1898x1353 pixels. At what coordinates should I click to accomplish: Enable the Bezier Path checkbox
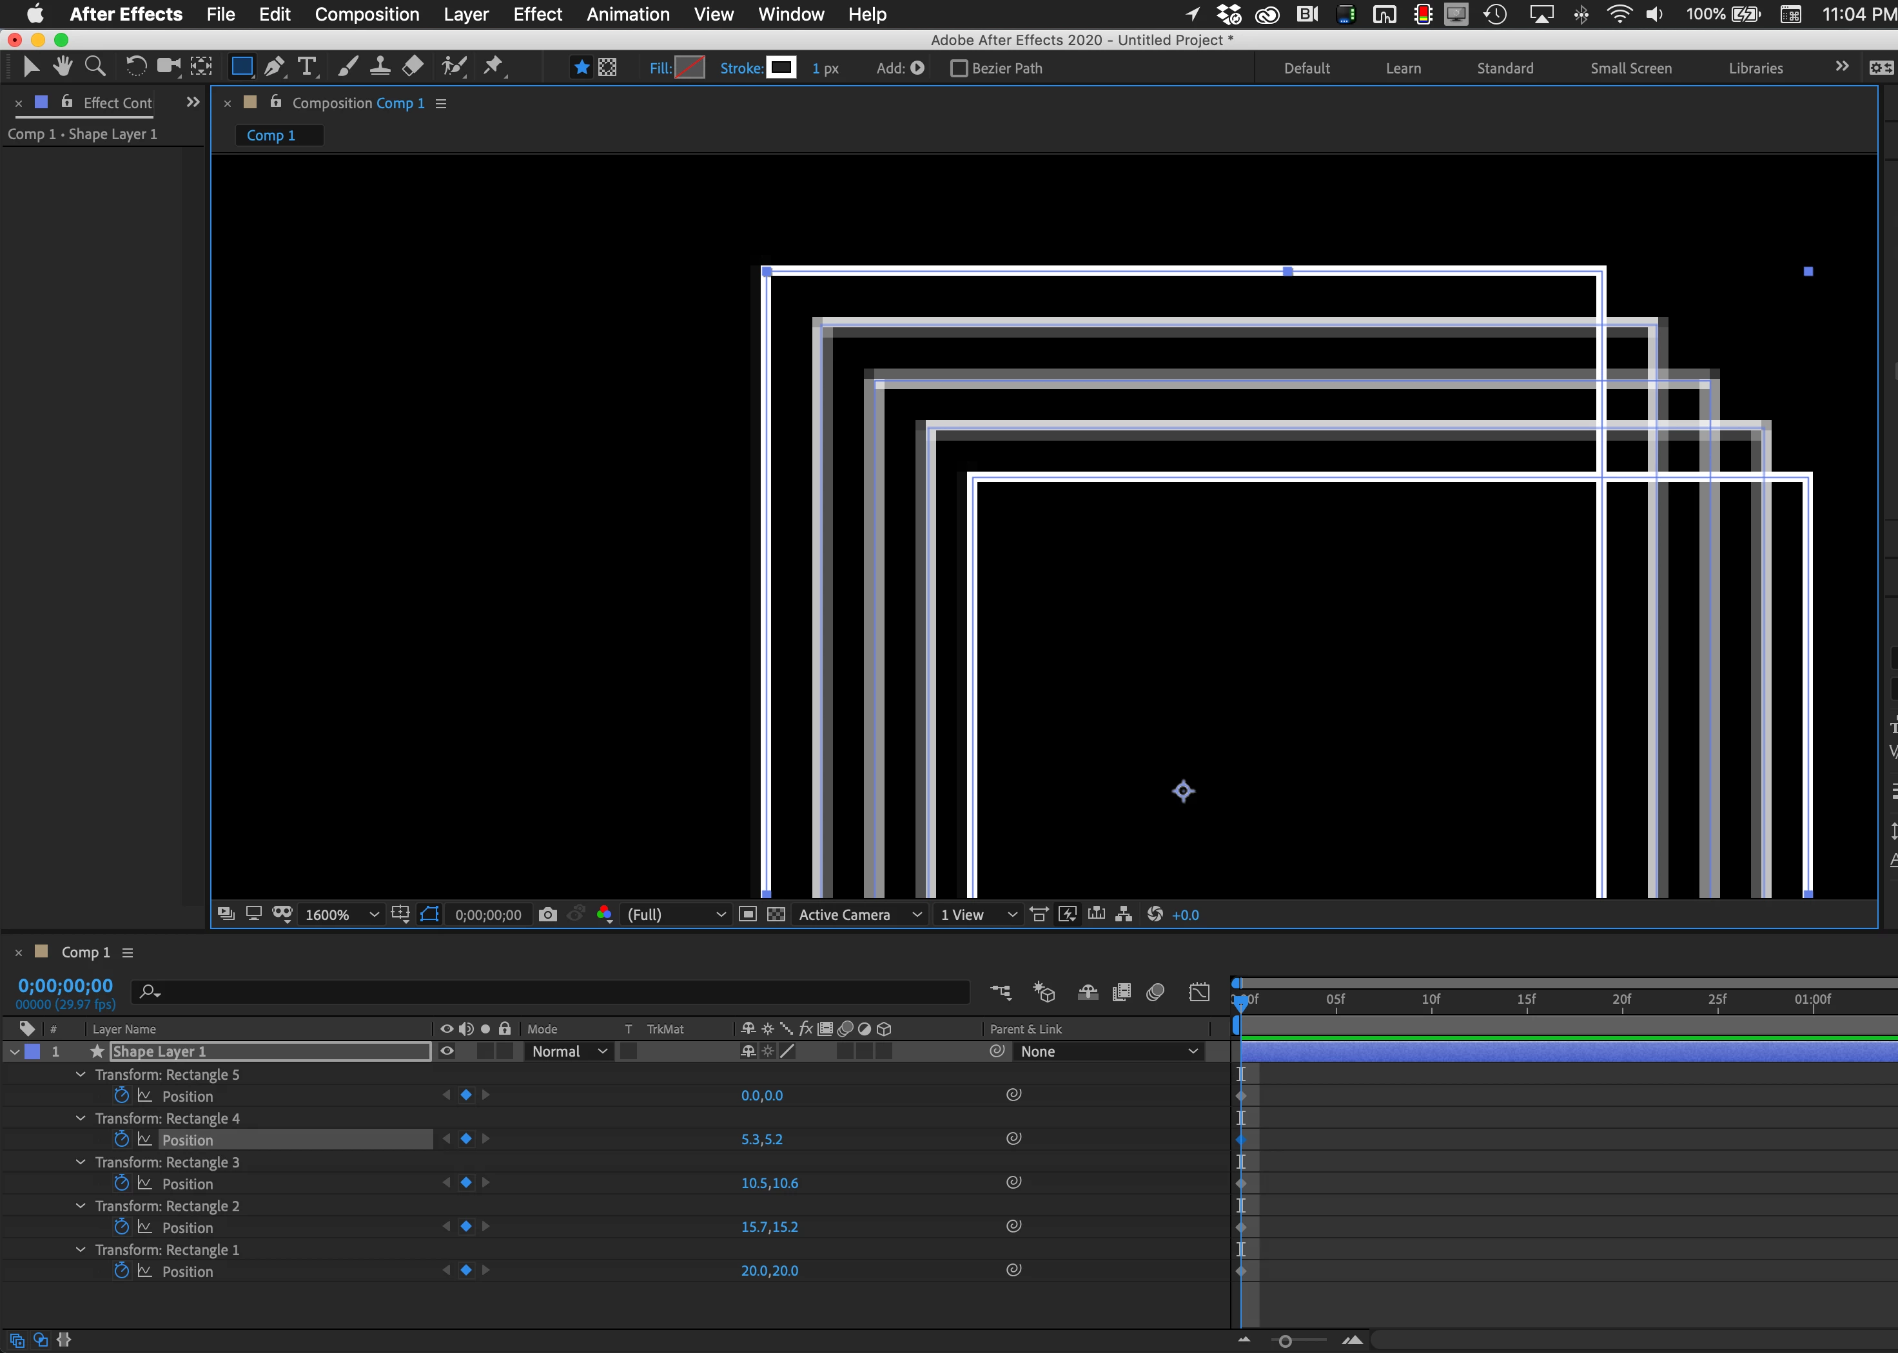[959, 68]
